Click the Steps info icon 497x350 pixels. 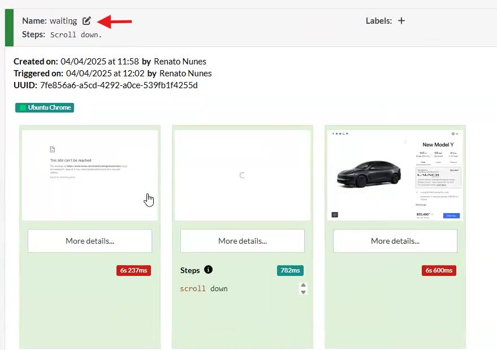pos(208,270)
